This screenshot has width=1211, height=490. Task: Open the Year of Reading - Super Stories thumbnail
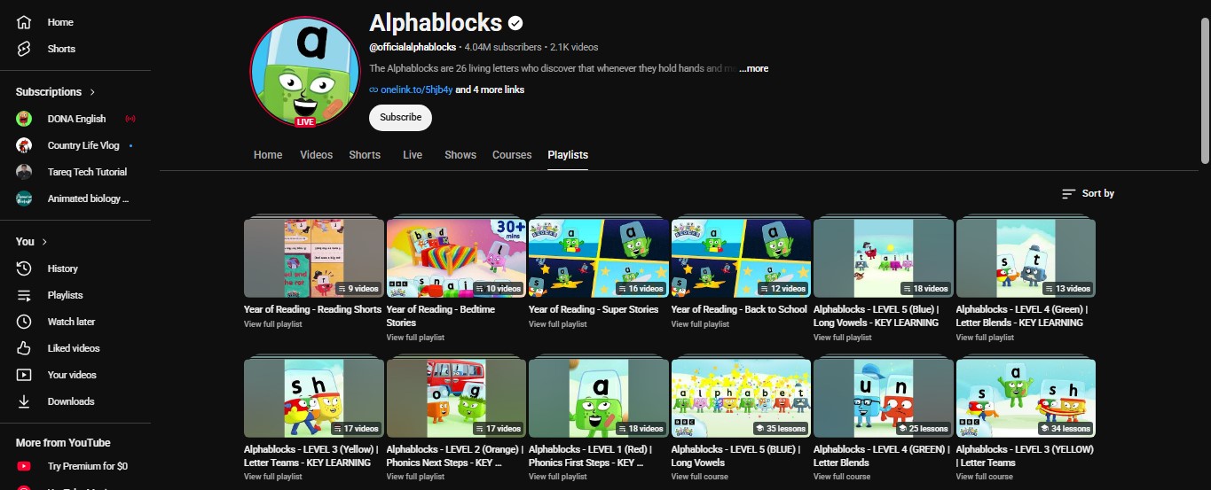tap(599, 258)
